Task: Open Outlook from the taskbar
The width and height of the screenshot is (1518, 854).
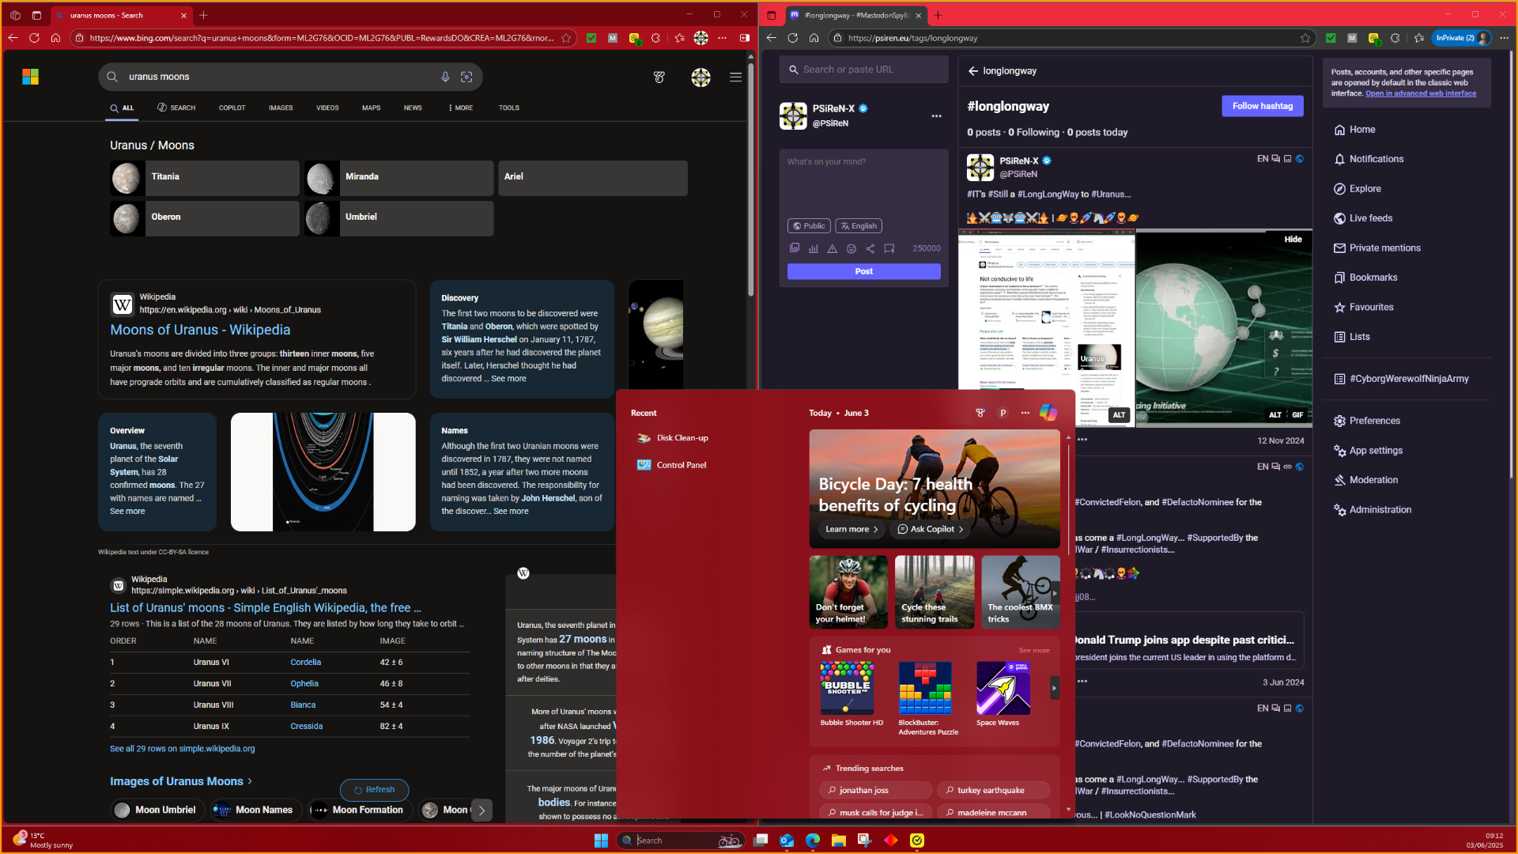Action: (786, 840)
